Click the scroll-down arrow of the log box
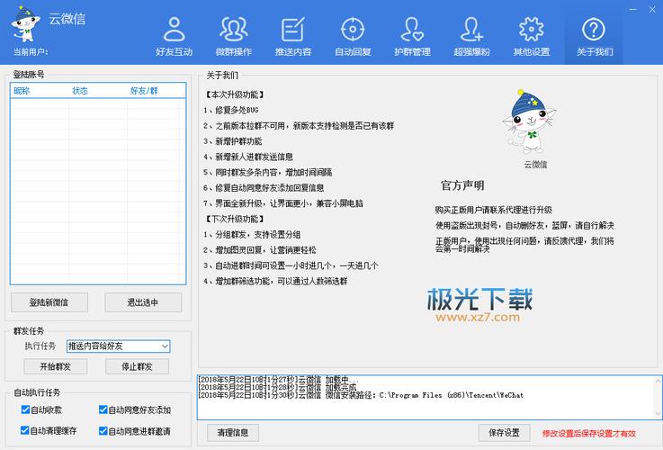This screenshot has height=450, width=663. (658, 414)
